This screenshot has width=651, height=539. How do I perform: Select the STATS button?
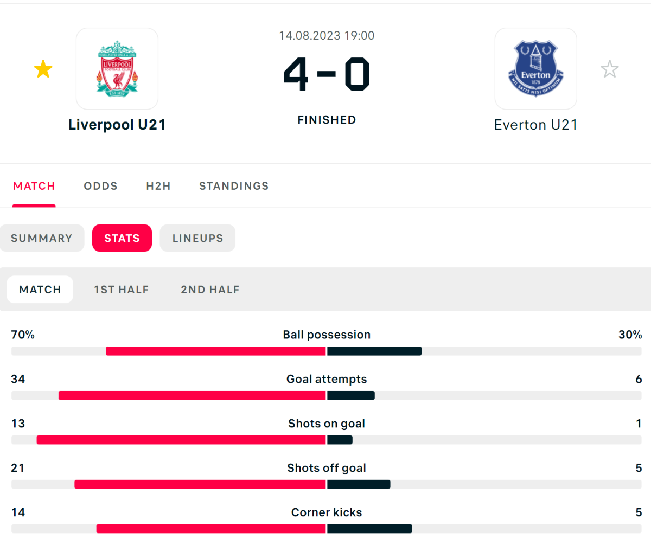(122, 238)
